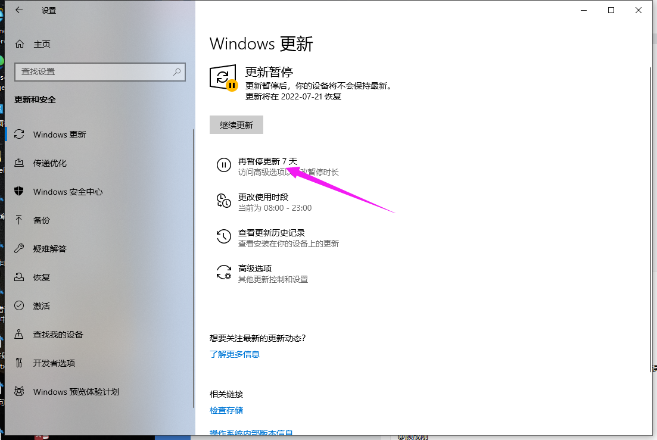Click the 更新将在 2022-07-21 恢复 text
The height and width of the screenshot is (440, 657).
pyautogui.click(x=293, y=96)
